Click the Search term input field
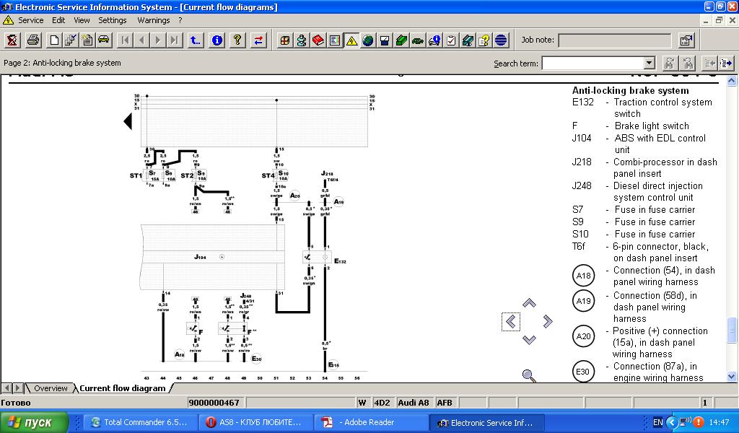Image resolution: width=739 pixels, height=433 pixels. (x=592, y=64)
